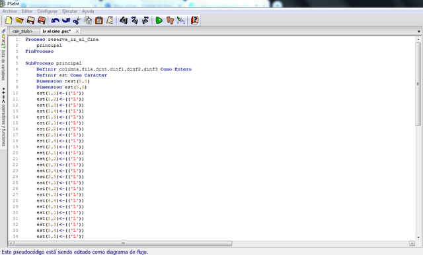Click the Save As red floppy icon
Image resolution: width=423 pixels, height=255 pixels.
point(41,20)
